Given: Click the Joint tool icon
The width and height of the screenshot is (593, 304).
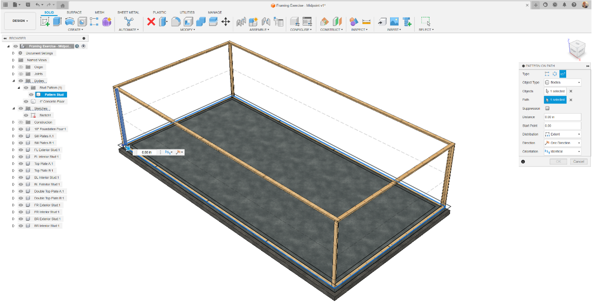Looking at the screenshot, I should 266,21.
